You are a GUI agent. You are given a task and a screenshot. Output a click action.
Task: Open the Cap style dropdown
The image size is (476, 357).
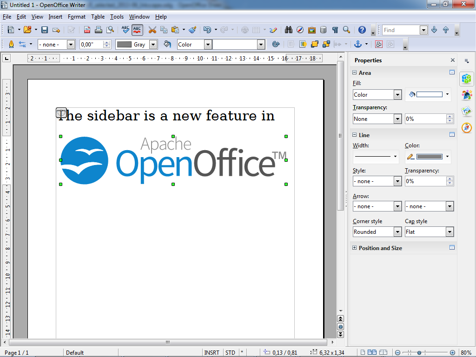point(449,231)
